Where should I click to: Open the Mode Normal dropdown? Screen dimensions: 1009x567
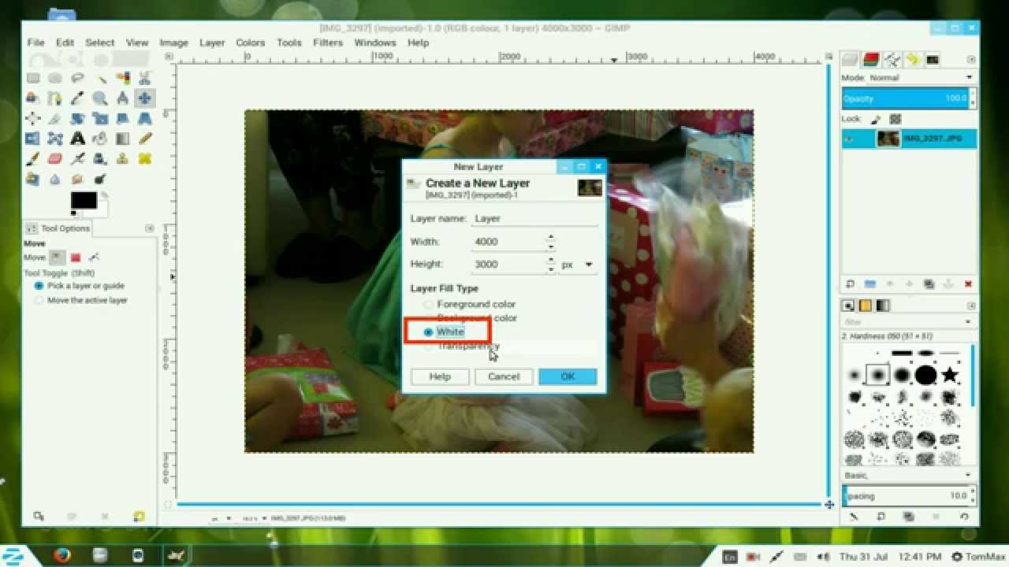pyautogui.click(x=921, y=77)
